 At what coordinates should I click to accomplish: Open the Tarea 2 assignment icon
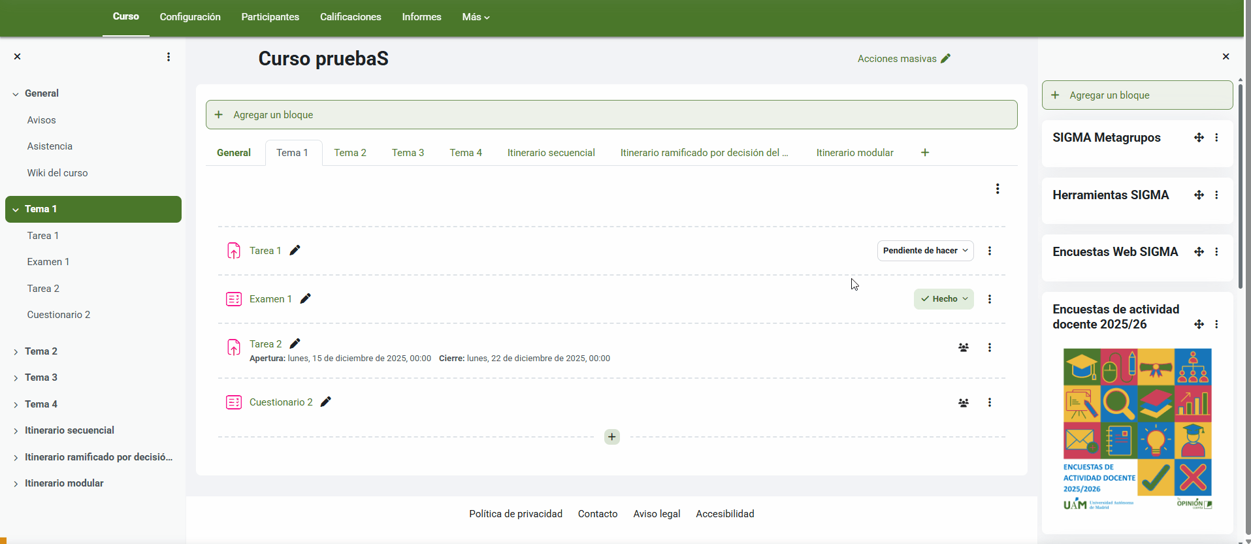234,347
